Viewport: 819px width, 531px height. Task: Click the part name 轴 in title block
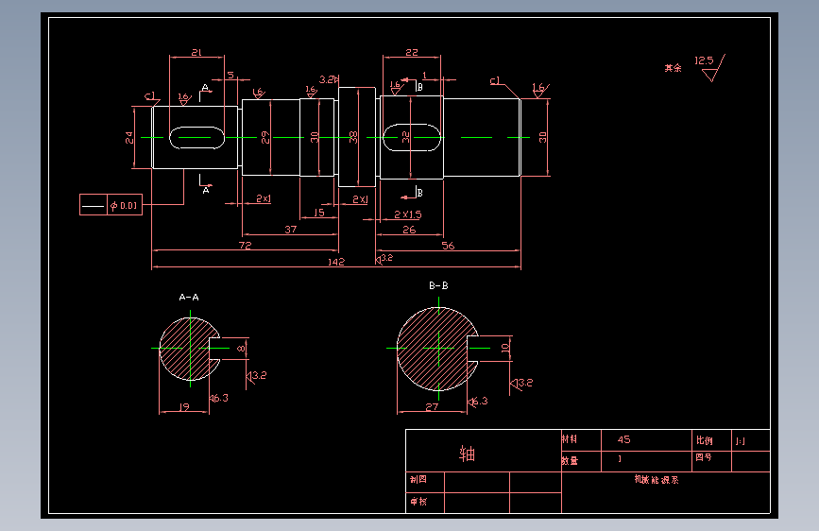[467, 454]
